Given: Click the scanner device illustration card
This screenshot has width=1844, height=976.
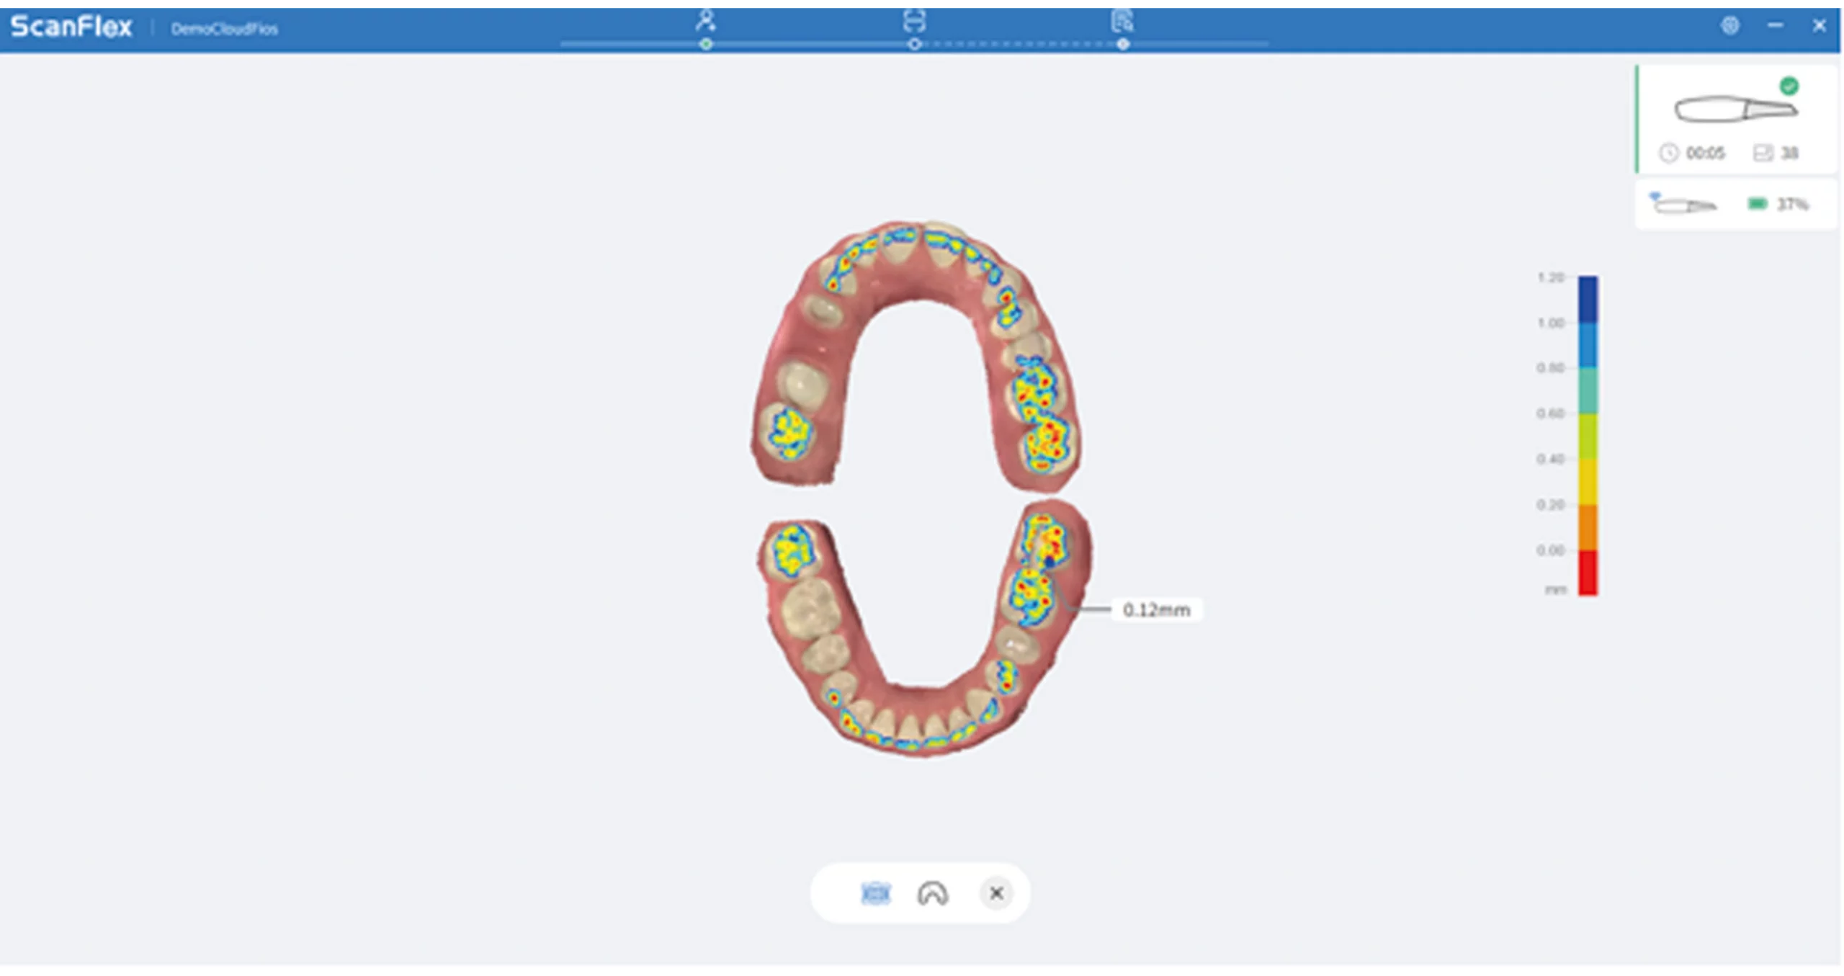Looking at the screenshot, I should pos(1736,120).
